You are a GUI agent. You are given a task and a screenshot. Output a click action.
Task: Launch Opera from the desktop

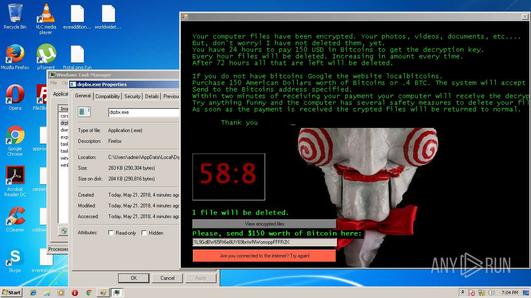point(15,98)
